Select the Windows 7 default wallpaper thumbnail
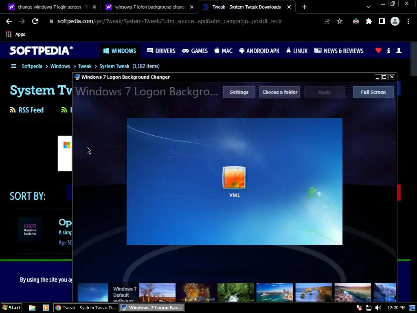Screen dimensions: 417x313 pyautogui.click(x=93, y=293)
